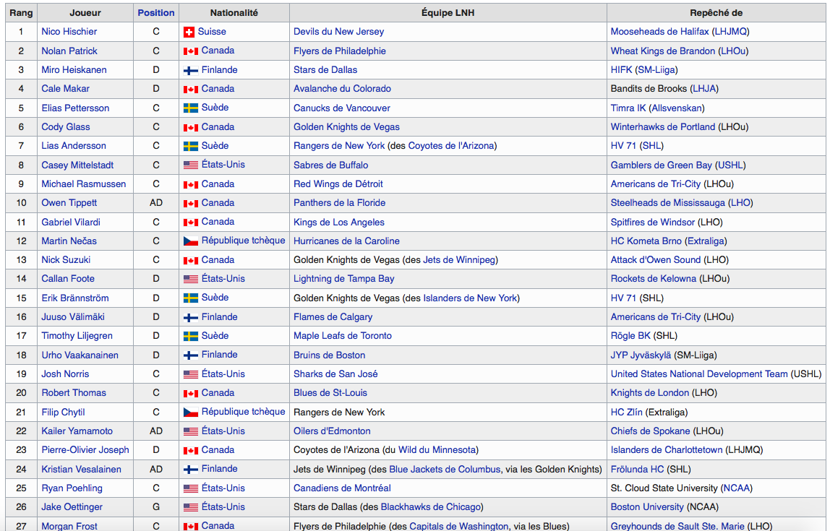
Task: Open Nico Hischier's player page
Action: click(x=69, y=32)
